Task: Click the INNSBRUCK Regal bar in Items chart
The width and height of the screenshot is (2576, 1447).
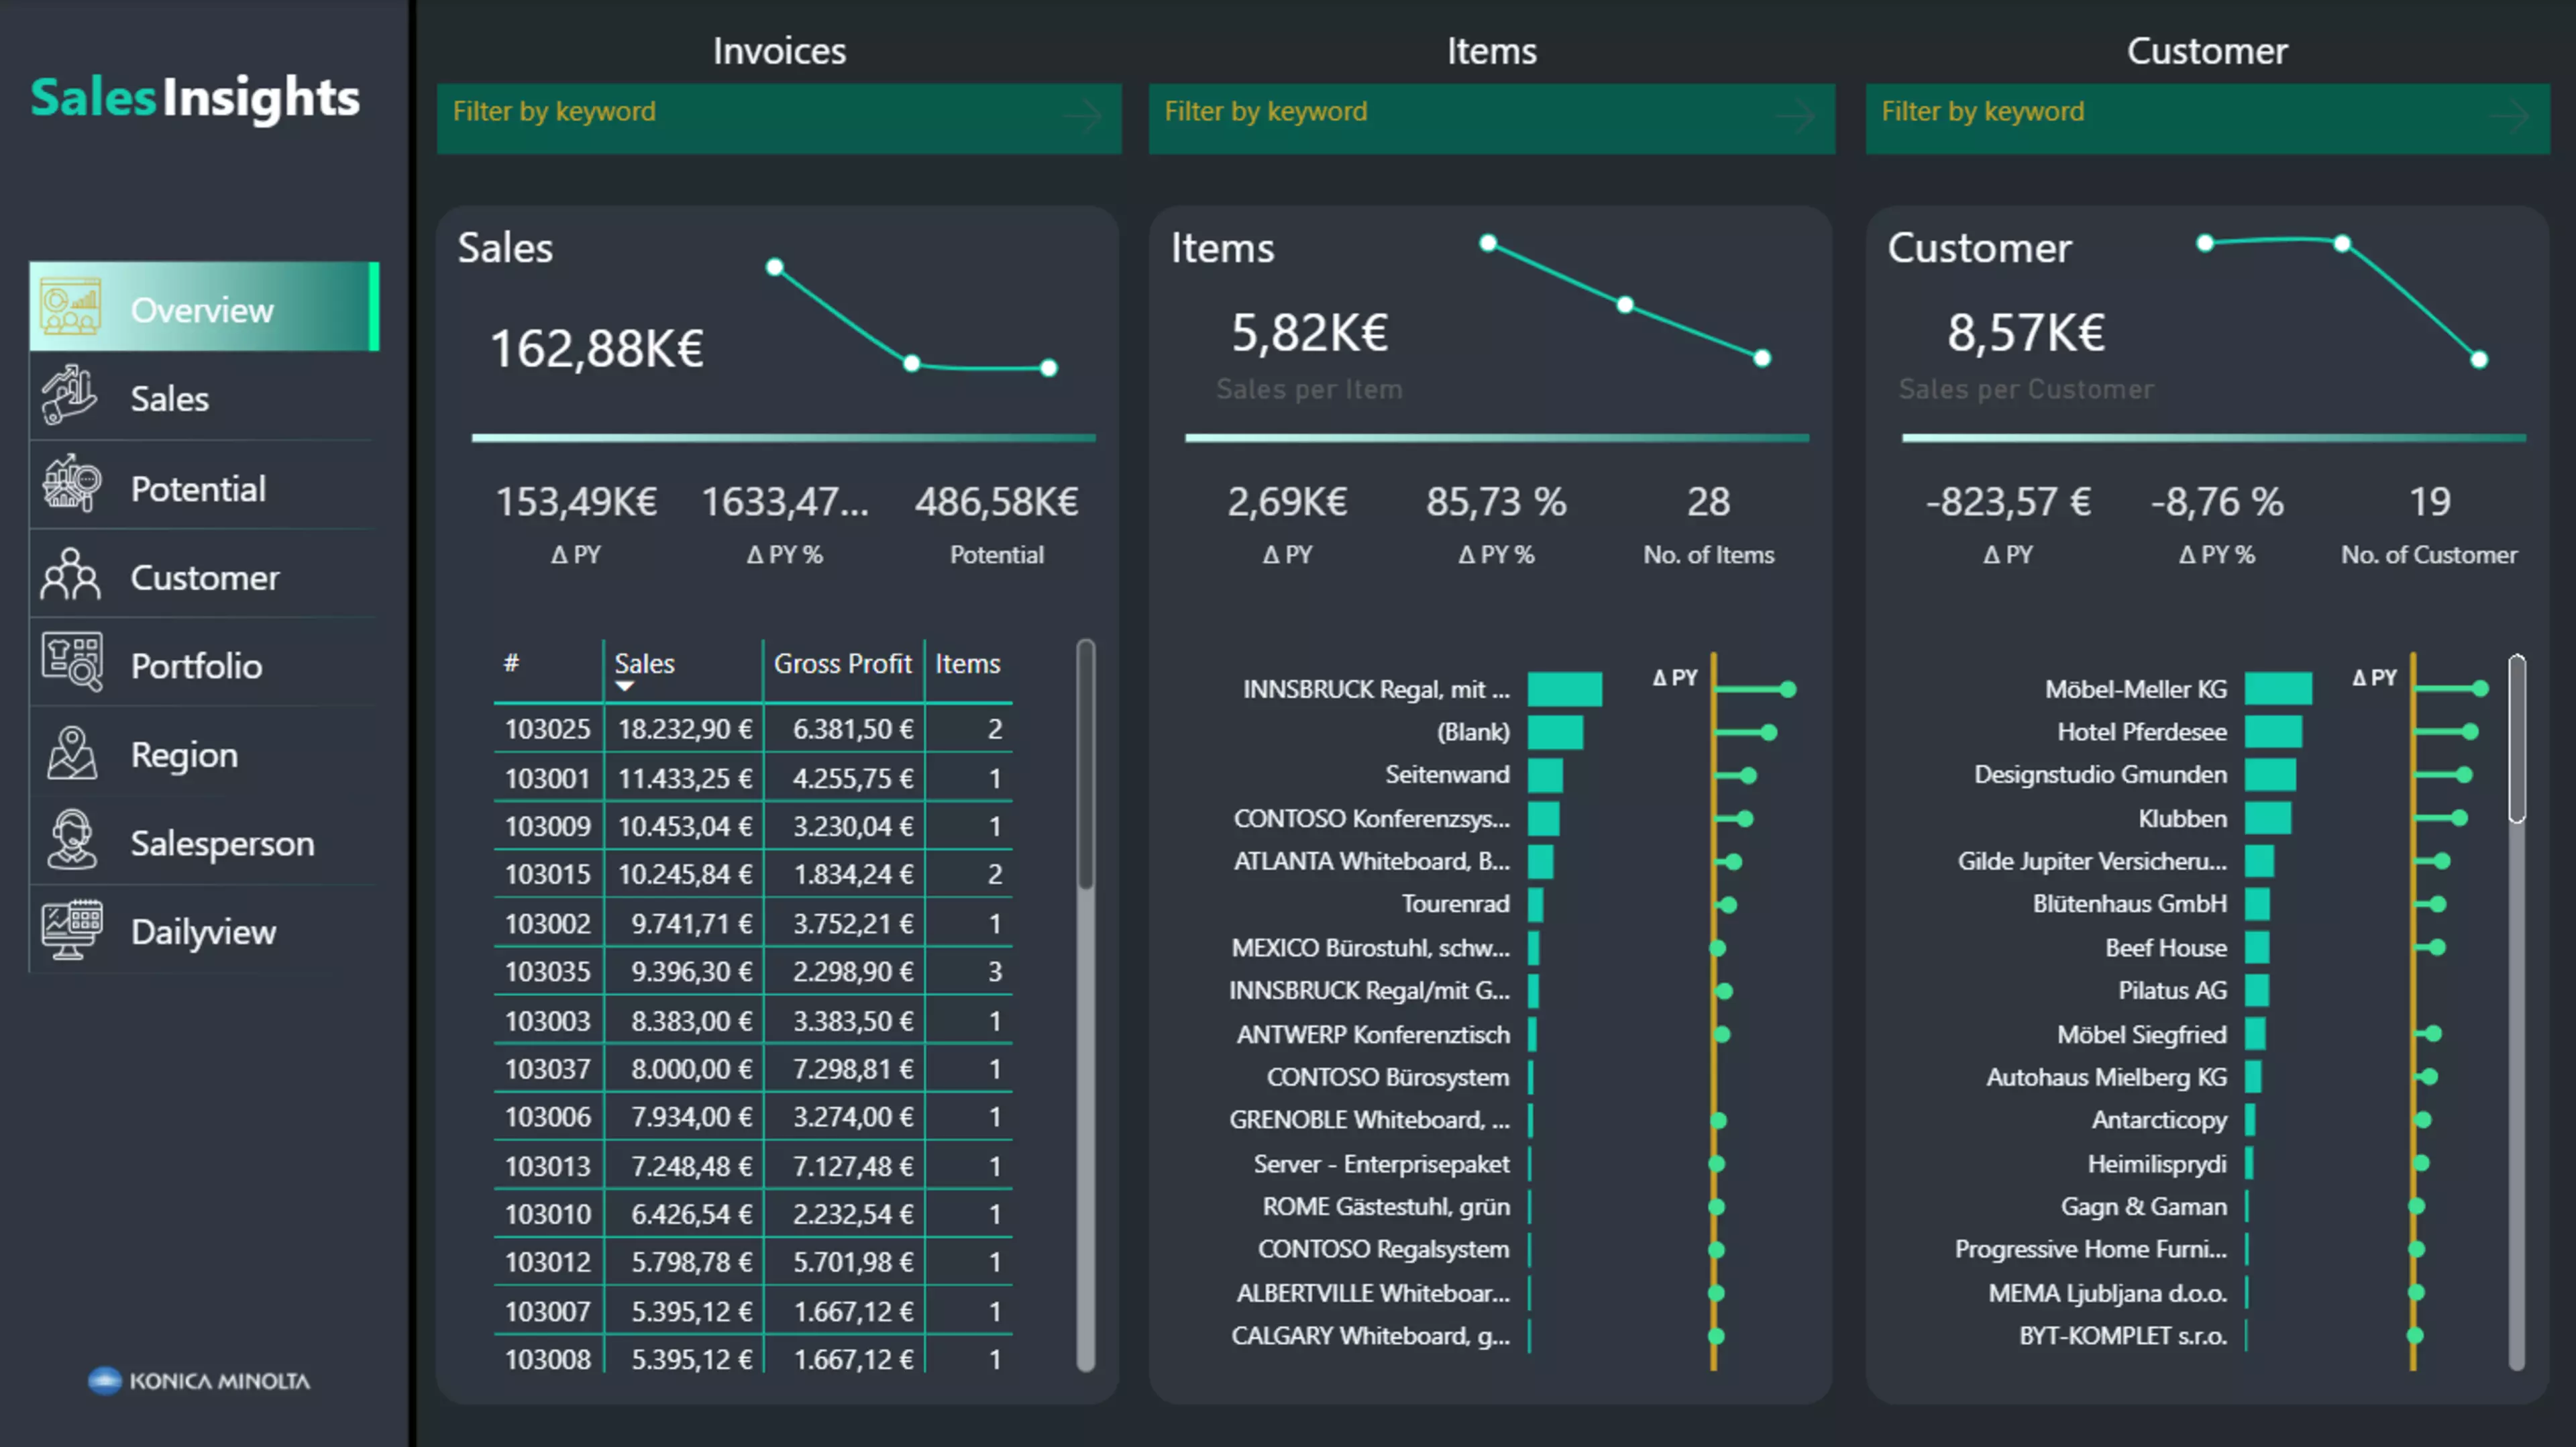Action: pos(1564,689)
